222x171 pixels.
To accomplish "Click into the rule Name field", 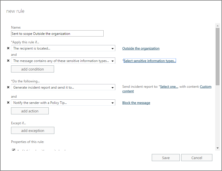I will pyautogui.click(x=57, y=33).
